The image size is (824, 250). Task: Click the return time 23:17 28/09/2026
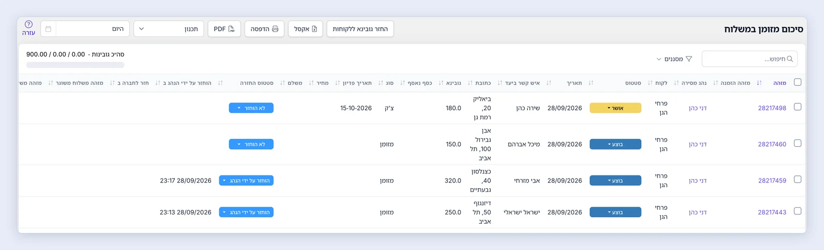185,181
